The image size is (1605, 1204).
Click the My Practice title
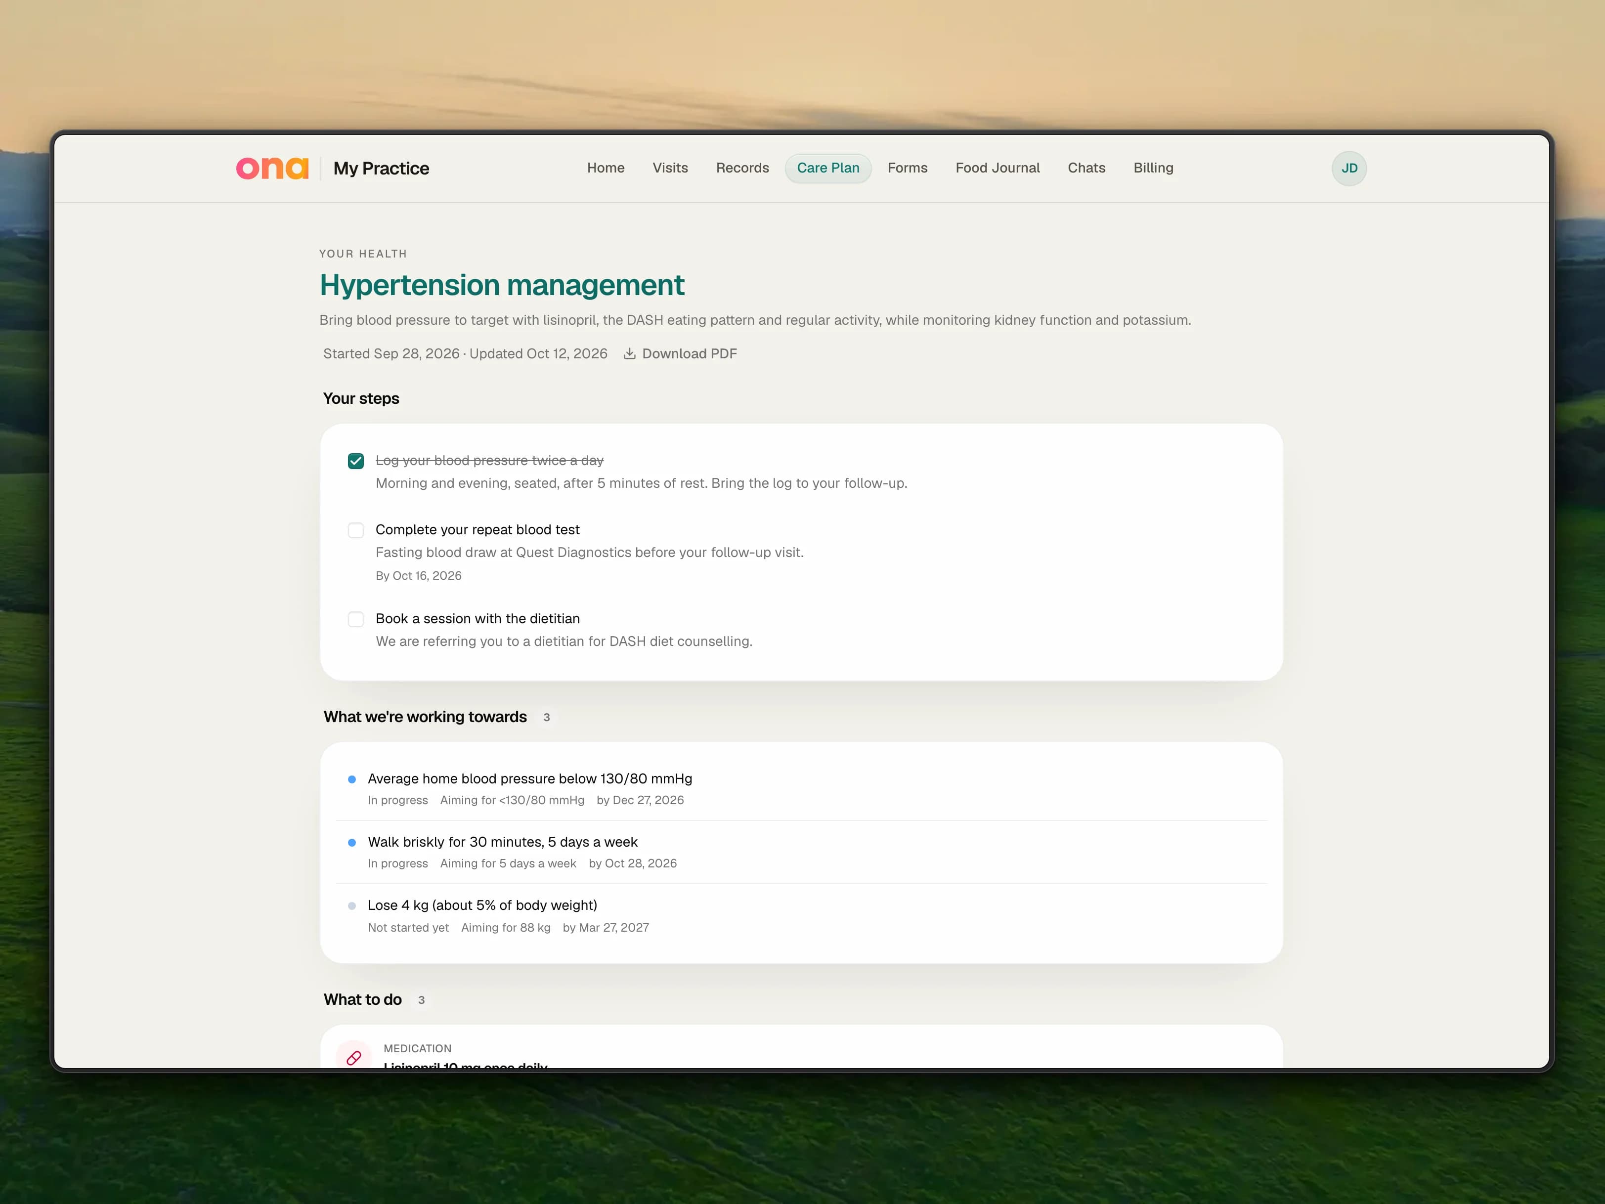pos(381,168)
